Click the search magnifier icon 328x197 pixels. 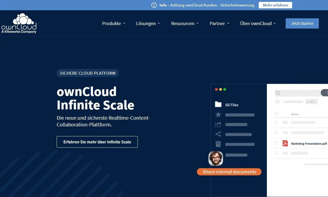tap(278, 93)
